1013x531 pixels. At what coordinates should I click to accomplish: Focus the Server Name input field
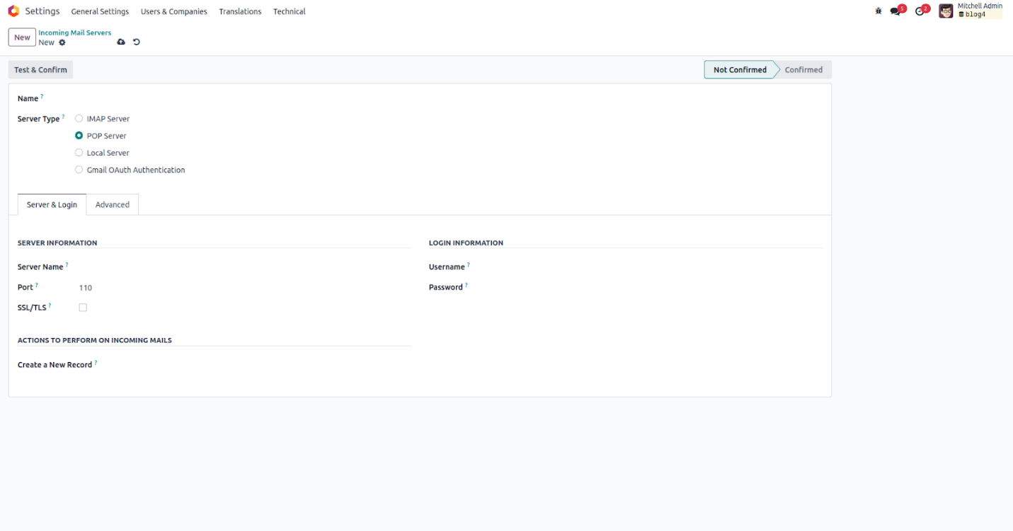(x=245, y=267)
